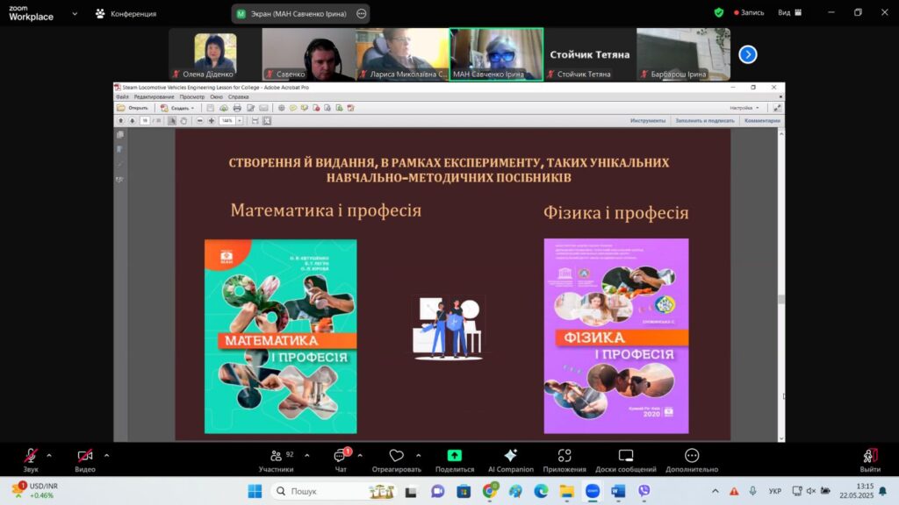Click Открыть open file button in Acrobat
The height and width of the screenshot is (505, 899).
click(x=133, y=108)
